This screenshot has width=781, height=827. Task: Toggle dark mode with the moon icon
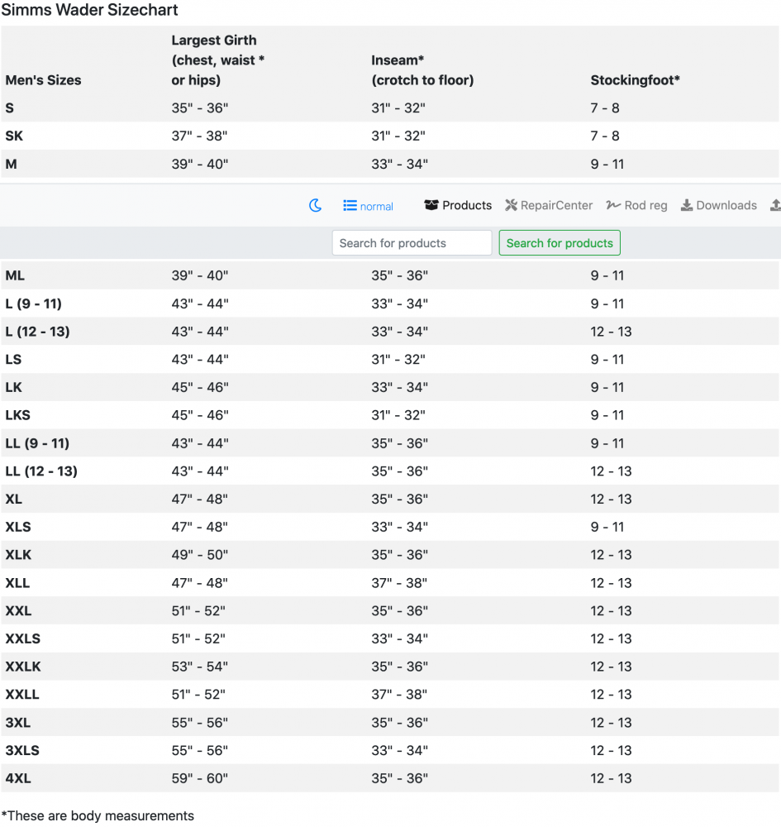(315, 205)
